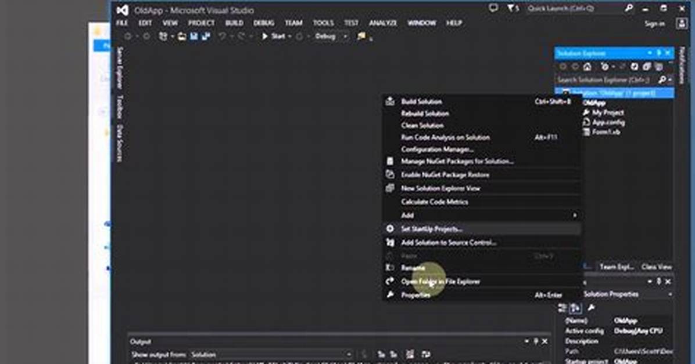Open Output panel window options dropdown arrow

click(x=526, y=341)
